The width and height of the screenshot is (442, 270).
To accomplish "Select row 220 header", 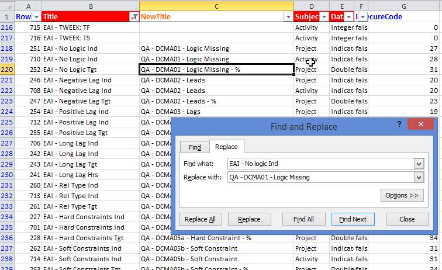I will 7,70.
